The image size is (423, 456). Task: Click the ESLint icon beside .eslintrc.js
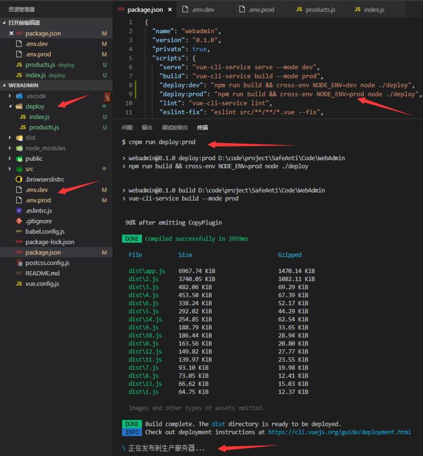click(x=19, y=210)
